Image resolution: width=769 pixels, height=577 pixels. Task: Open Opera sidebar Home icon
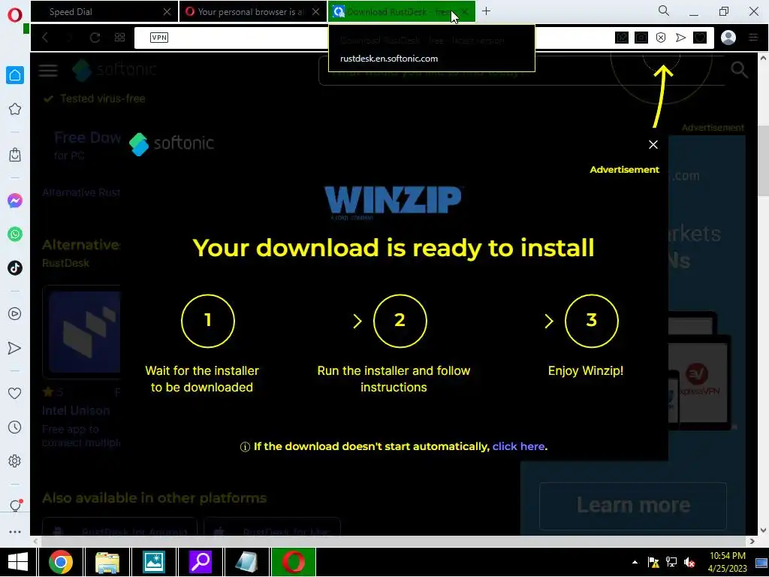click(x=15, y=75)
